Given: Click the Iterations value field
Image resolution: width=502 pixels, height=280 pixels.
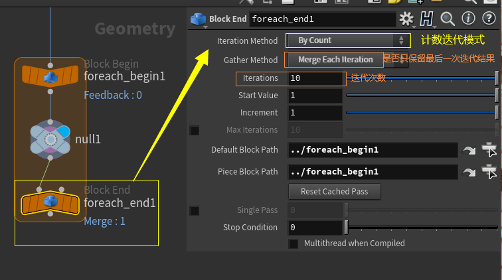Looking at the screenshot, I should (x=315, y=78).
